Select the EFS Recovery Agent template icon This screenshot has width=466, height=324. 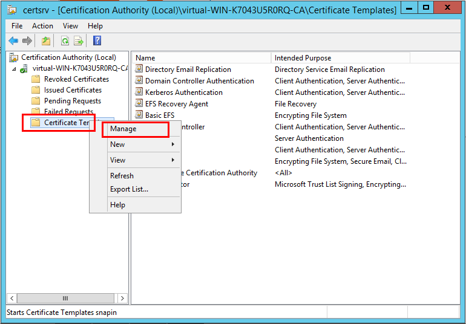(x=139, y=104)
